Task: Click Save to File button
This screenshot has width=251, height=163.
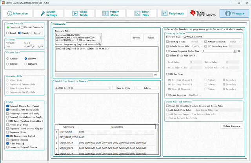Action: click(x=123, y=88)
